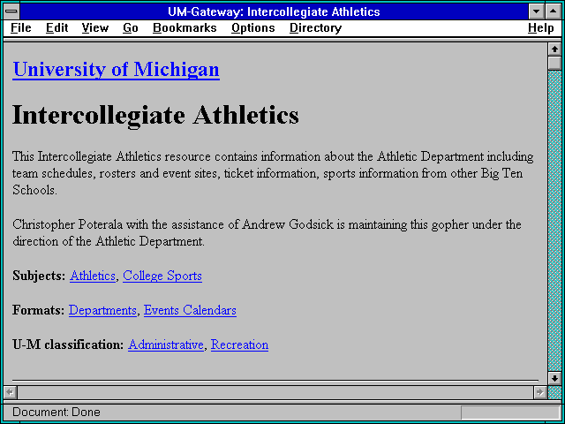
Task: Click the 'UM-Gateway: Intercollegiate Athletics' title bar text
Action: coord(274,11)
